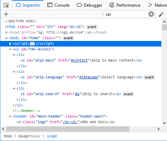Click the horizontal scrollbar right arrow

pos(159,129)
